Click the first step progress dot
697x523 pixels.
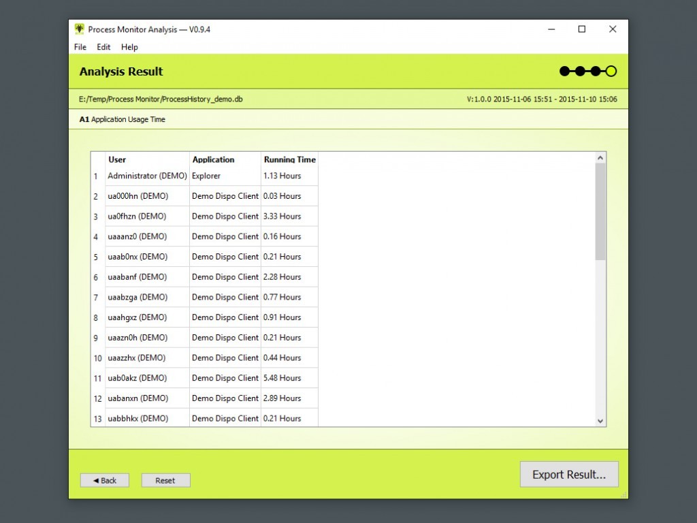tap(564, 72)
